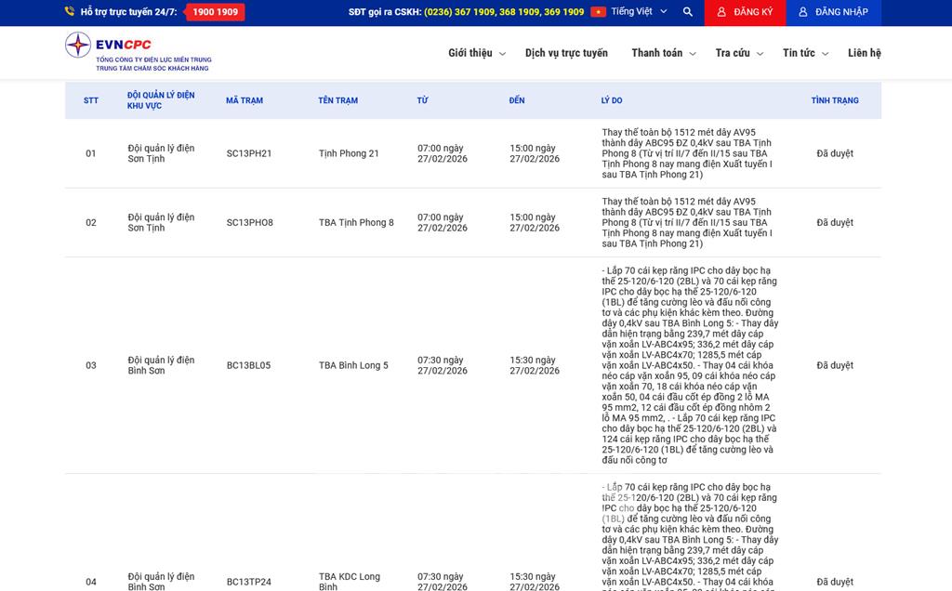Expand the Giới thiệu menu chevron
Image resolution: width=952 pixels, height=591 pixels.
click(x=502, y=54)
